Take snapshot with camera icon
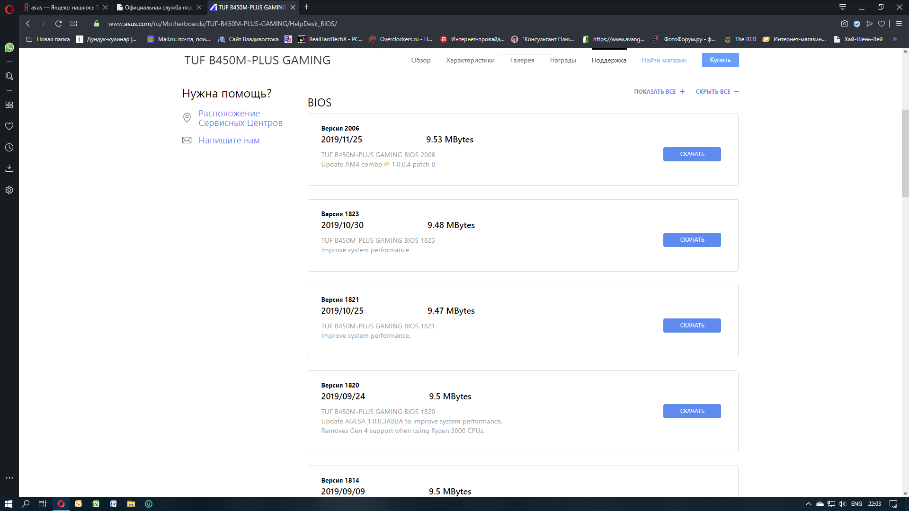This screenshot has width=909, height=511. tap(844, 24)
